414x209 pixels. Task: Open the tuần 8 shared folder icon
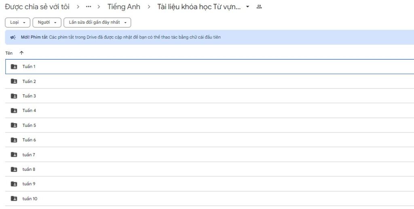pyautogui.click(x=14, y=169)
